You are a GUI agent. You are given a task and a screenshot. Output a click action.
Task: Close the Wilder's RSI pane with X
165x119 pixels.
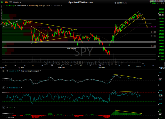[x=4, y=88]
